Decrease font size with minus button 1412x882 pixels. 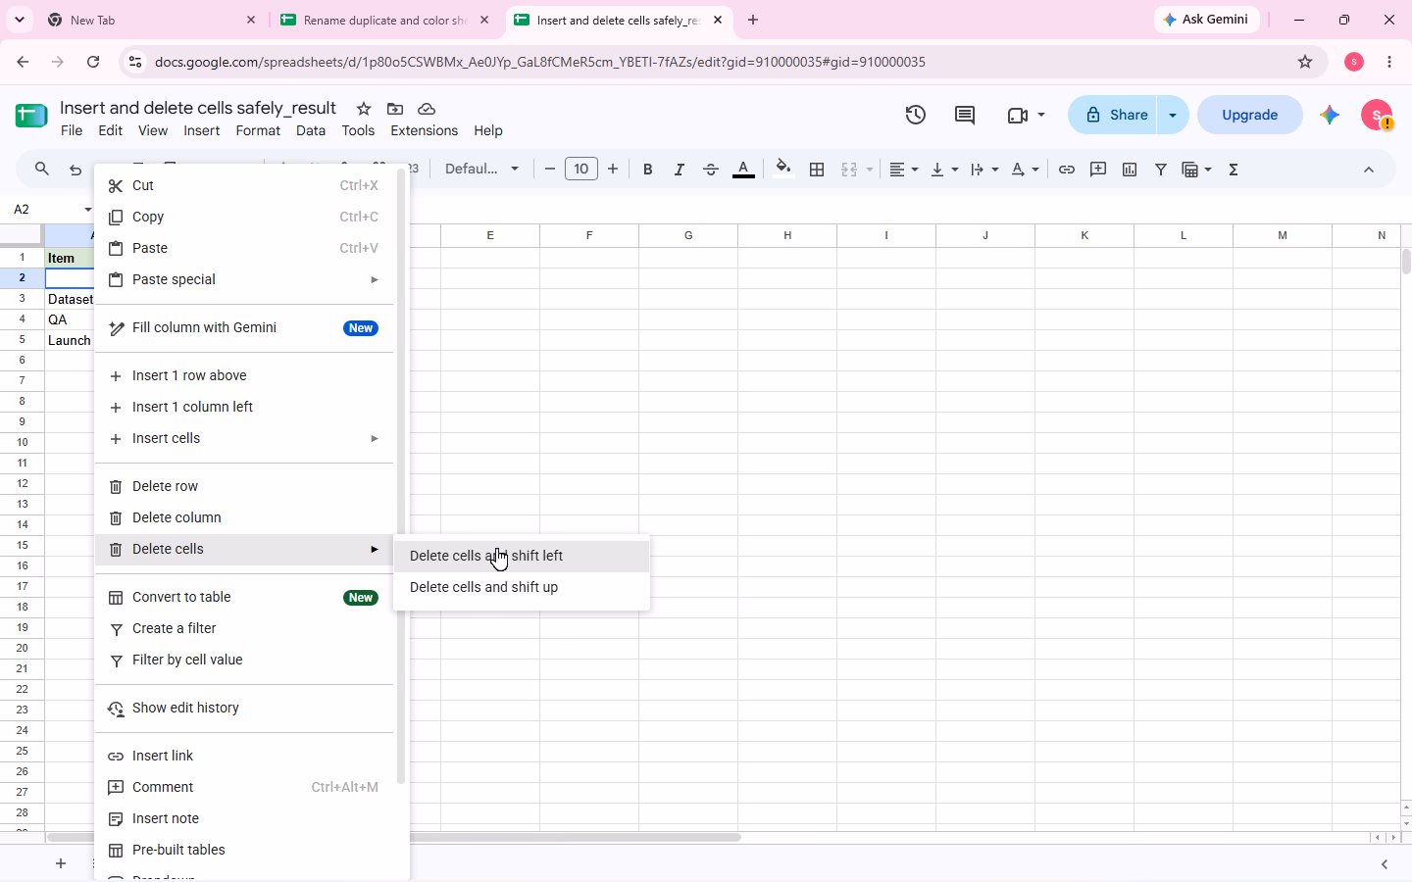click(550, 170)
